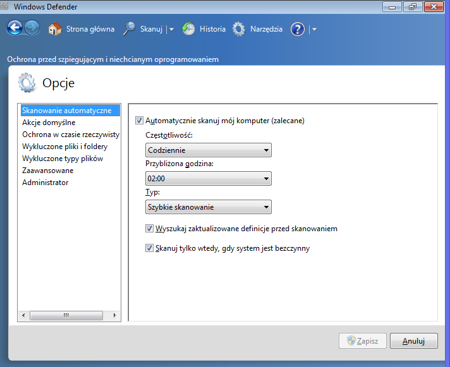Click the Anuluj button
This screenshot has height=367, width=450.
tap(413, 340)
